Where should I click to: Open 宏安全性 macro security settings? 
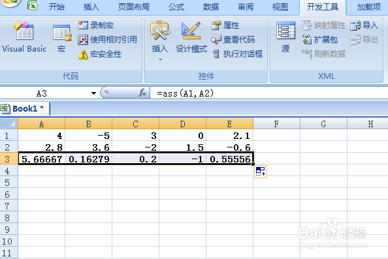pos(100,54)
